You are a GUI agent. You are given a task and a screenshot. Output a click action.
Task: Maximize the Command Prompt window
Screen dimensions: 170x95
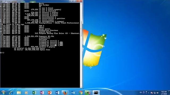point(75,1)
